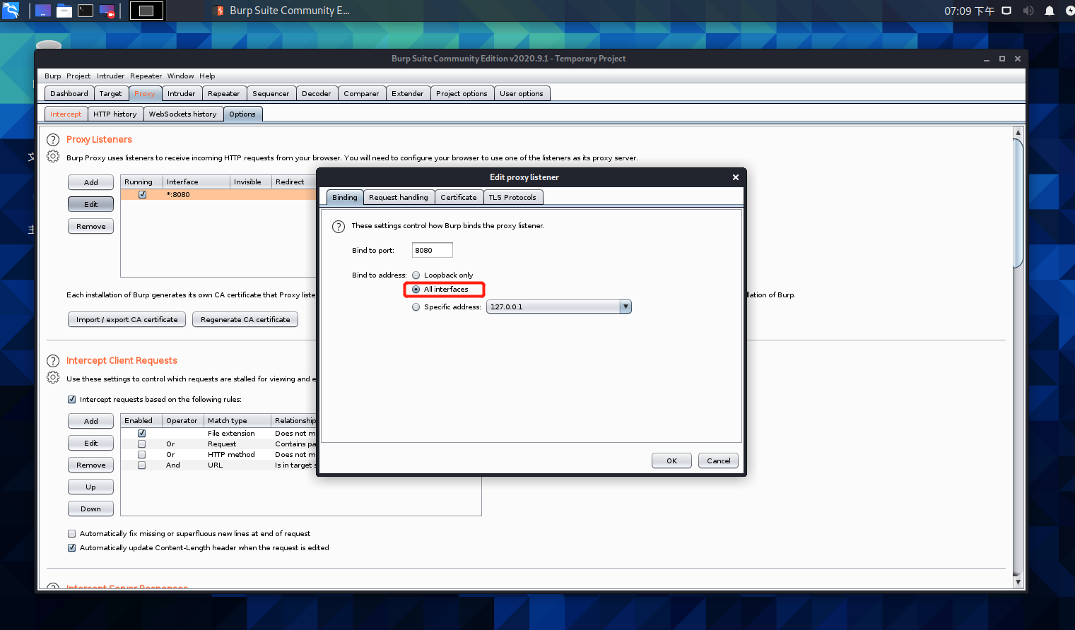
Task: Open Request handling tab in dialog
Action: (399, 198)
